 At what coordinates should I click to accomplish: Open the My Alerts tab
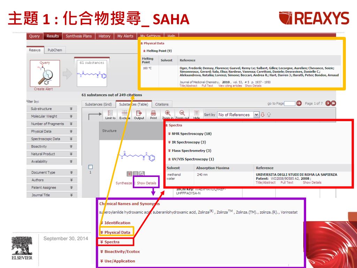point(125,36)
